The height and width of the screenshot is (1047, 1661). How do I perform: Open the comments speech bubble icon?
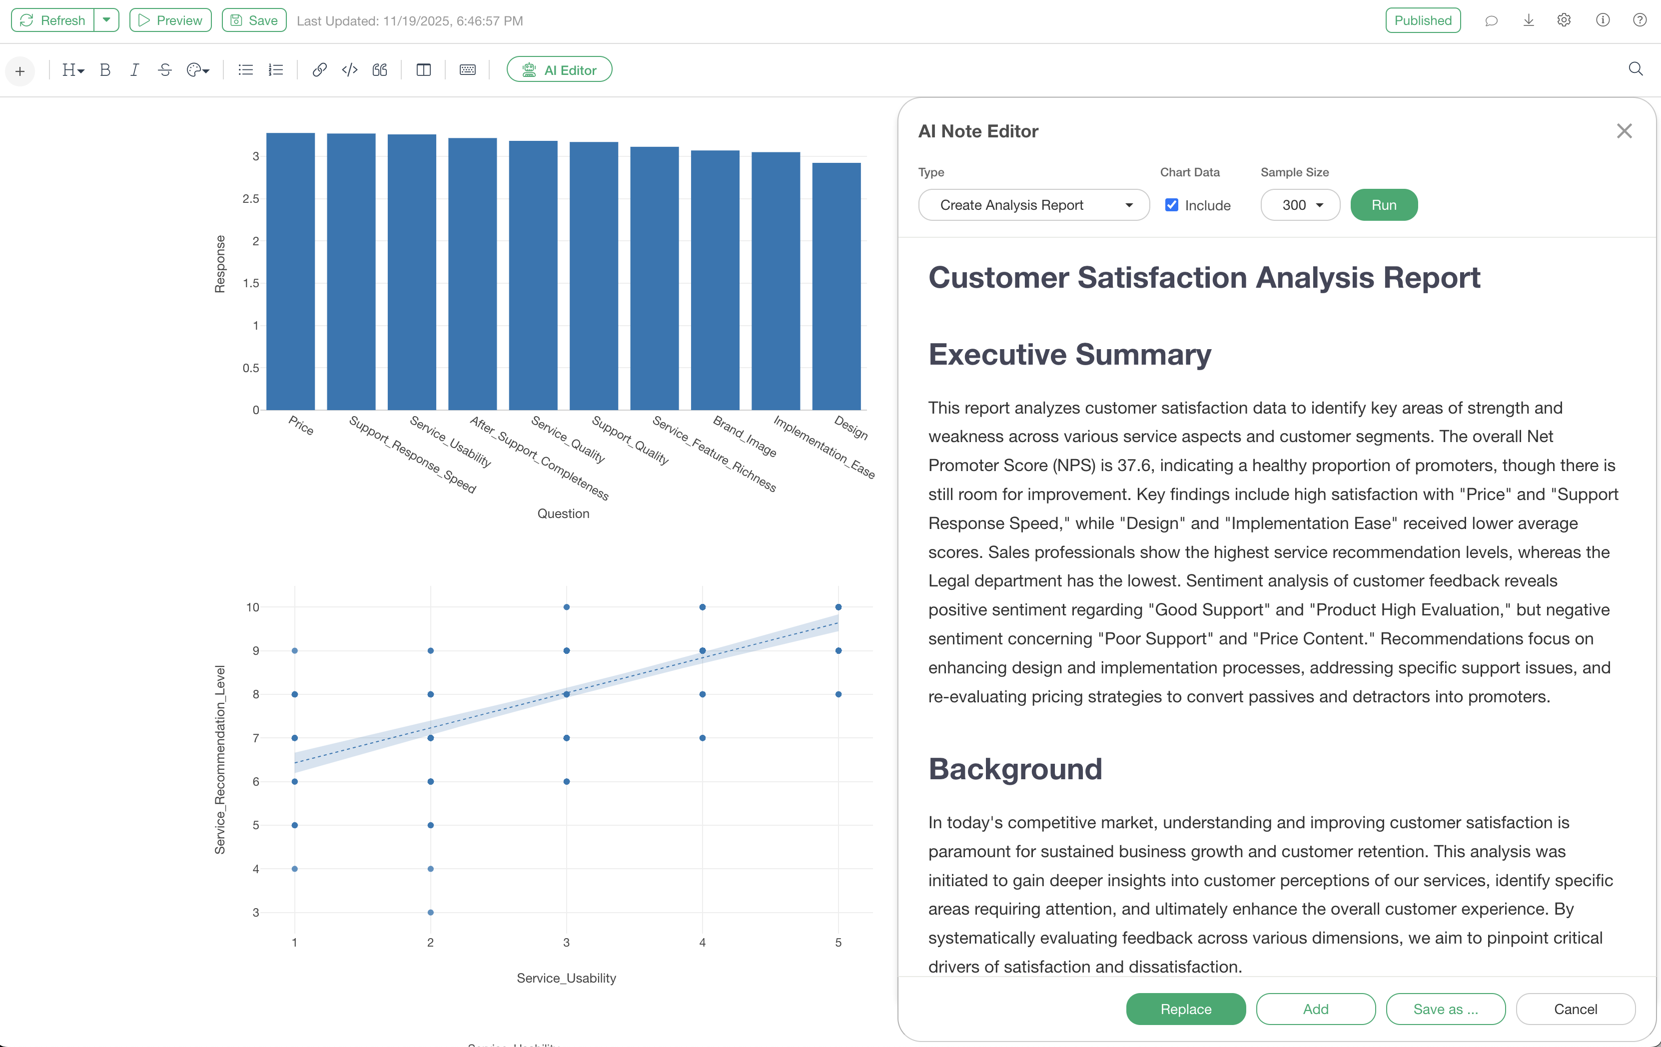pyautogui.click(x=1491, y=20)
